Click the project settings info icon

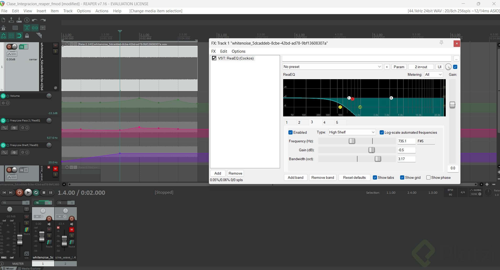coord(27,20)
